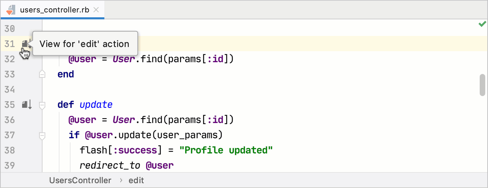
Task: Click the Ruby file icon on the tab
Action: click(x=11, y=10)
